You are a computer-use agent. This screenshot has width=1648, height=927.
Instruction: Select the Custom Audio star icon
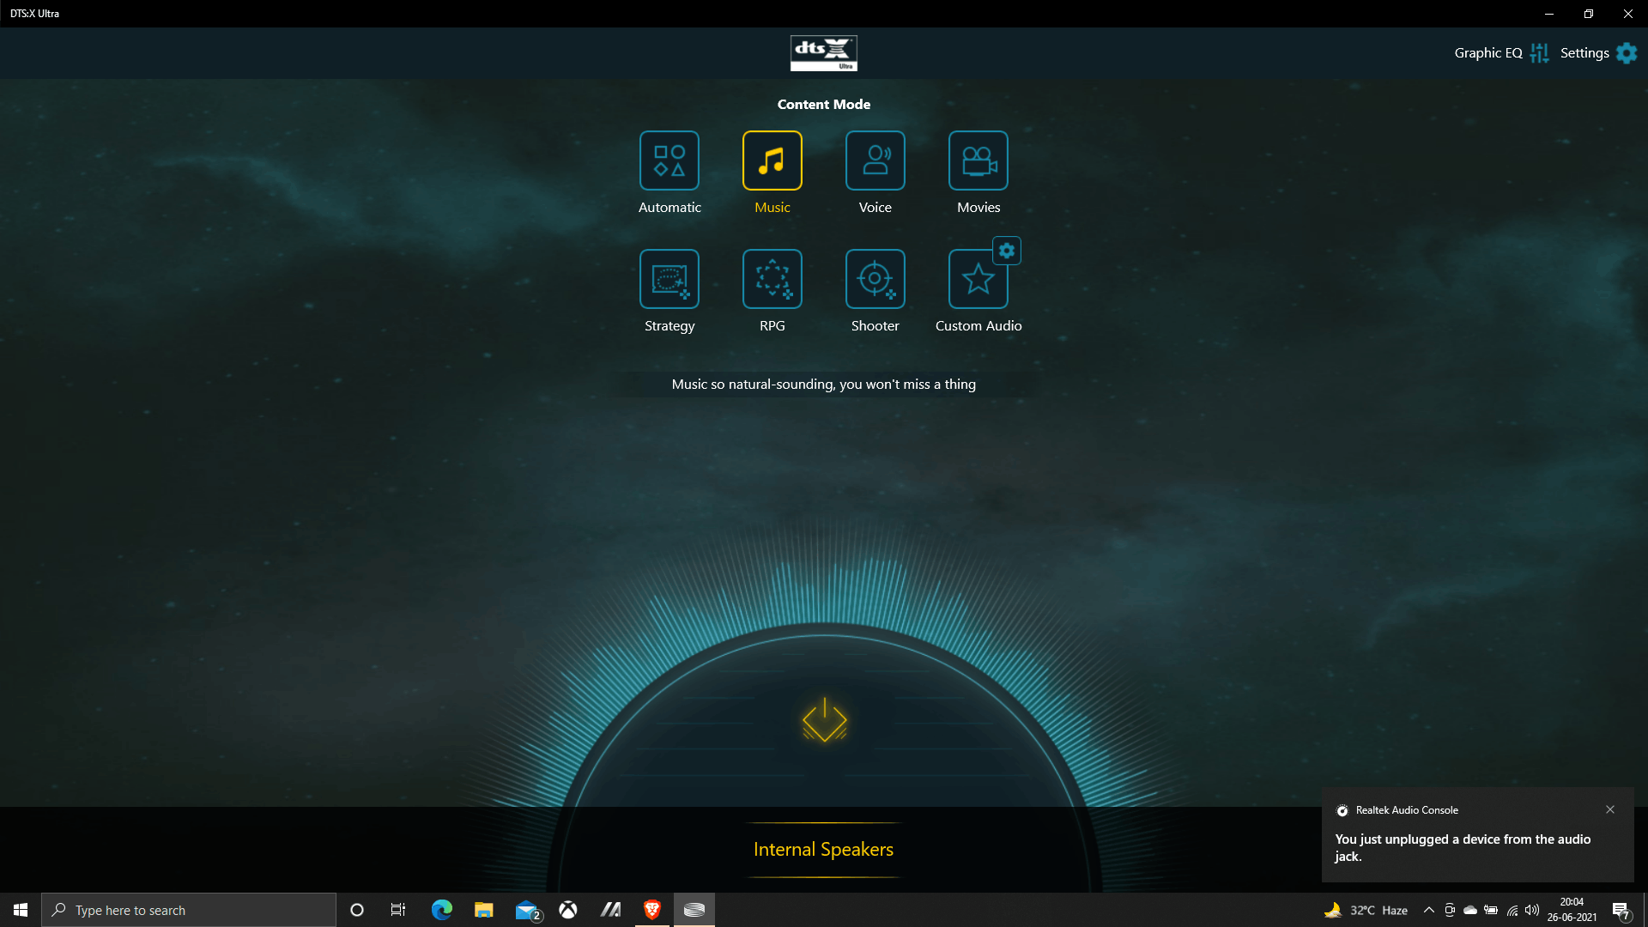coord(978,279)
